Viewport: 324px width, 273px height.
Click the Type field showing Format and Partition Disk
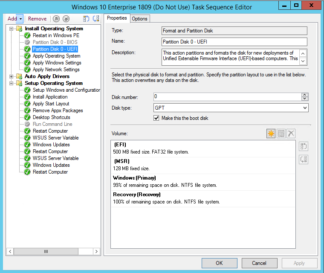click(234, 31)
